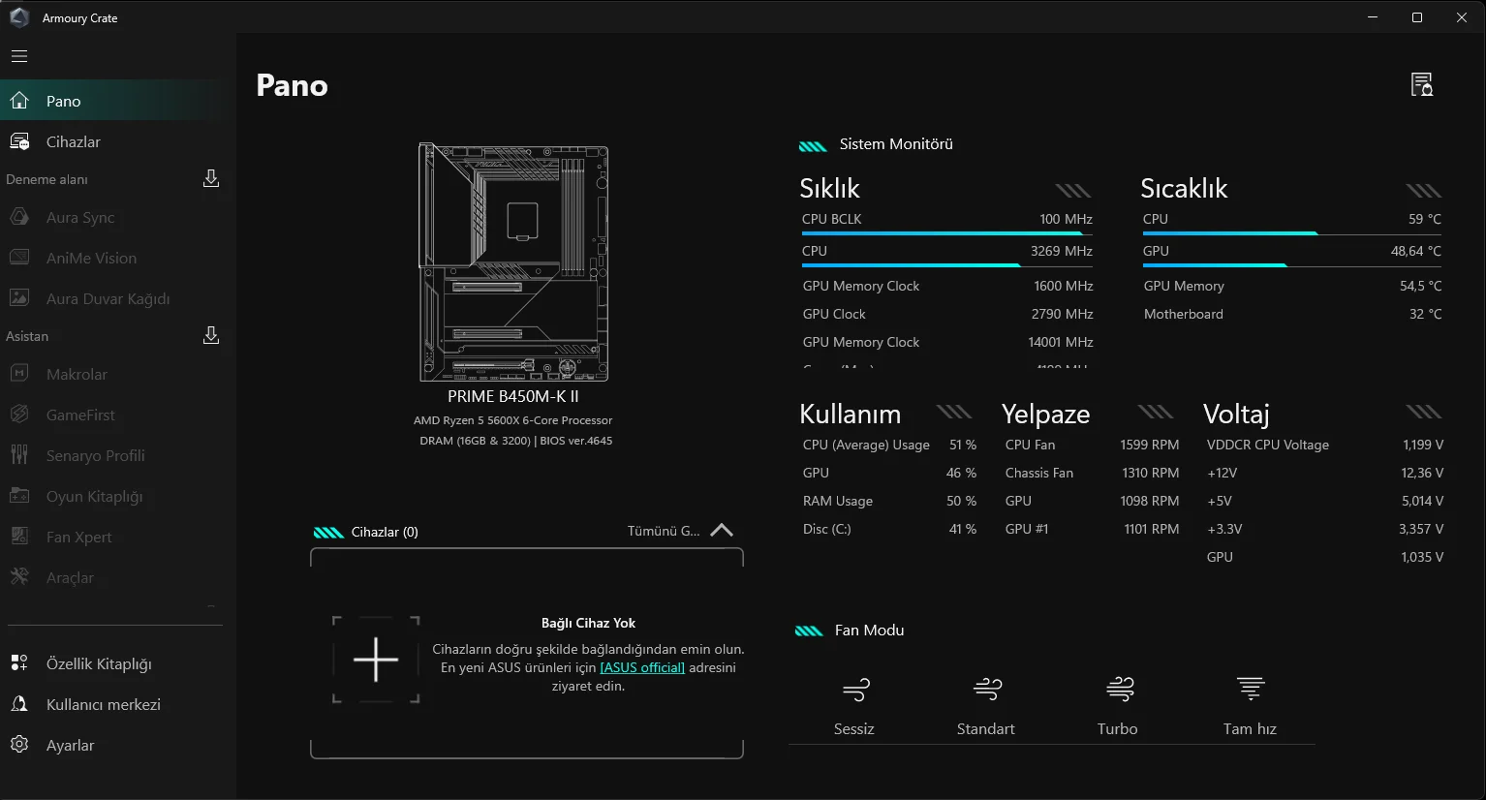Image resolution: width=1486 pixels, height=800 pixels.
Task: Click the Cihazlar devices icon
Action: [19, 141]
